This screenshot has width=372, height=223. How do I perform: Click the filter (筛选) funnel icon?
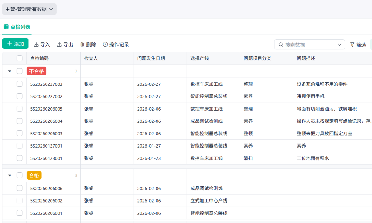352,44
